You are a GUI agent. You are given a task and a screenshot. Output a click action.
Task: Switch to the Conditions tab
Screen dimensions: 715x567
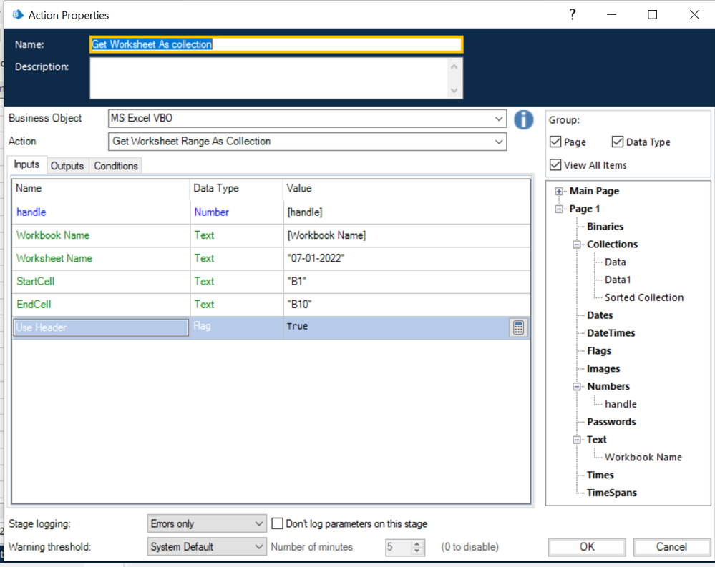116,166
